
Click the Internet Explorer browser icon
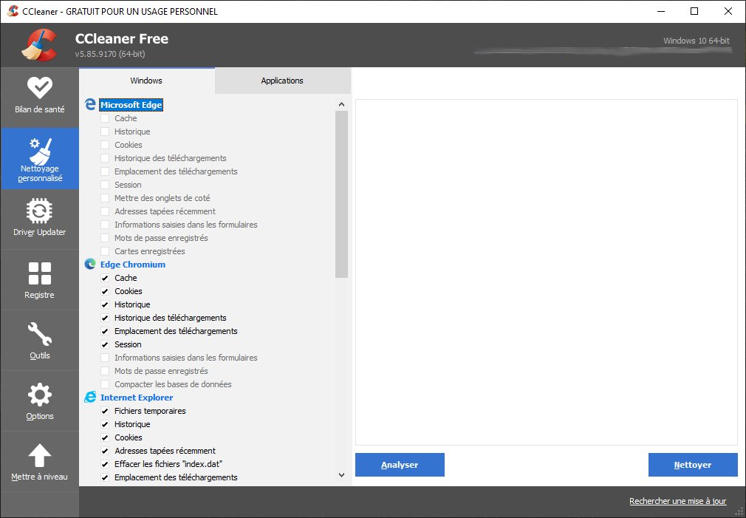[90, 398]
